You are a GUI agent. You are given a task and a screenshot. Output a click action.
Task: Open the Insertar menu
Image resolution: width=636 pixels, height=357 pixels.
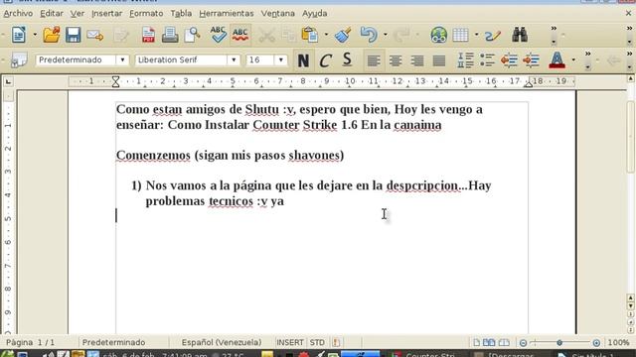[106, 13]
